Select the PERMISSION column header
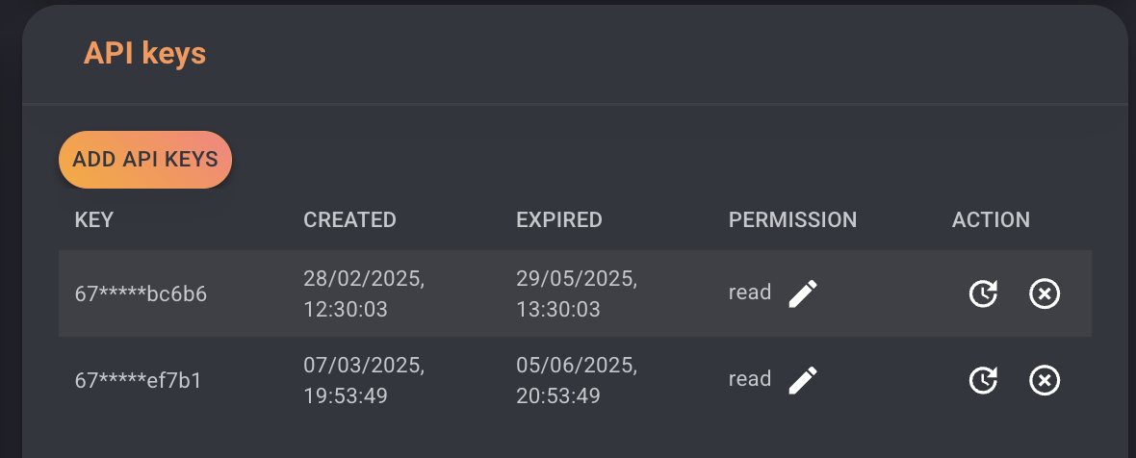This screenshot has width=1136, height=458. [x=792, y=219]
